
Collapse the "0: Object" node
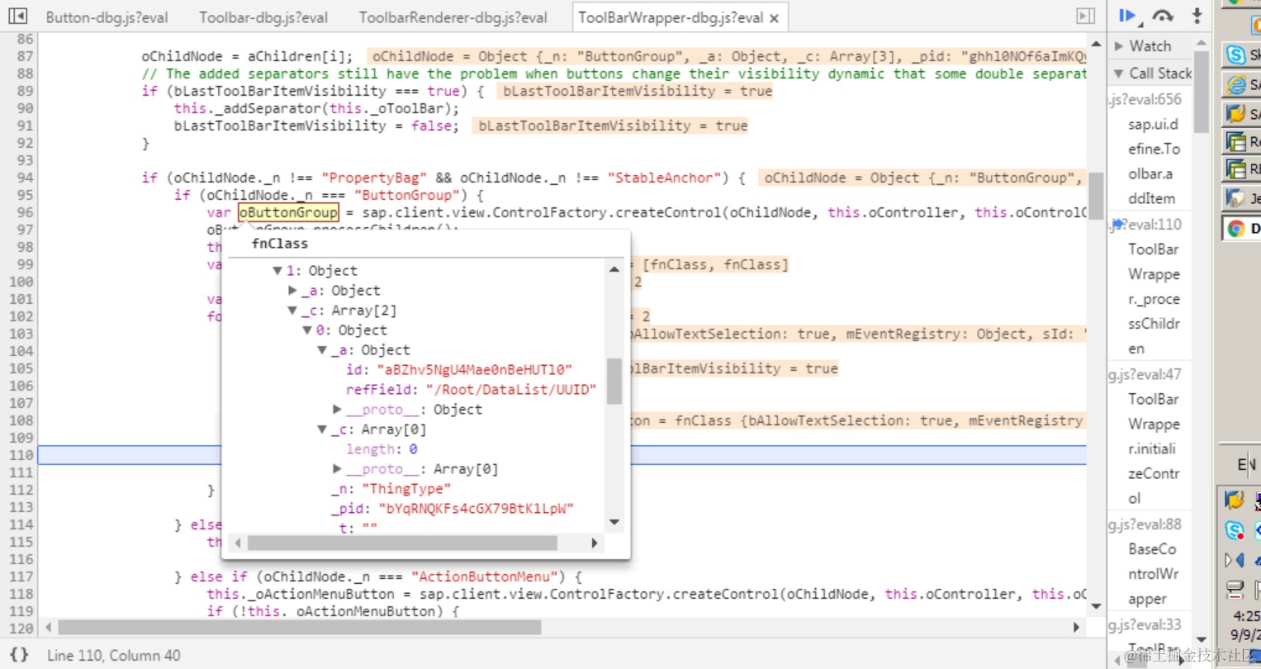[x=307, y=330]
